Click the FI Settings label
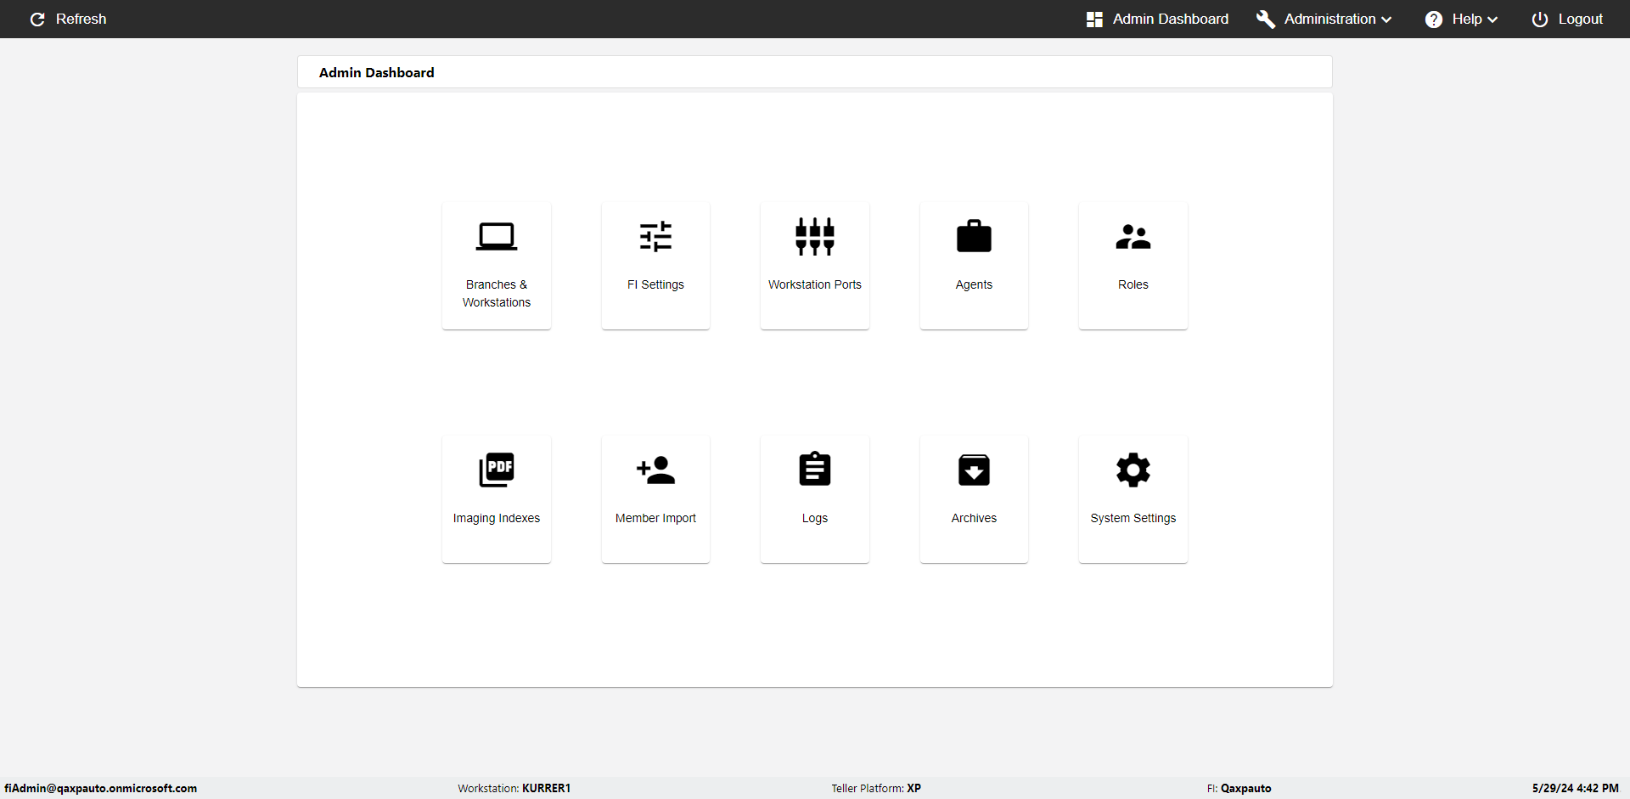 click(655, 284)
